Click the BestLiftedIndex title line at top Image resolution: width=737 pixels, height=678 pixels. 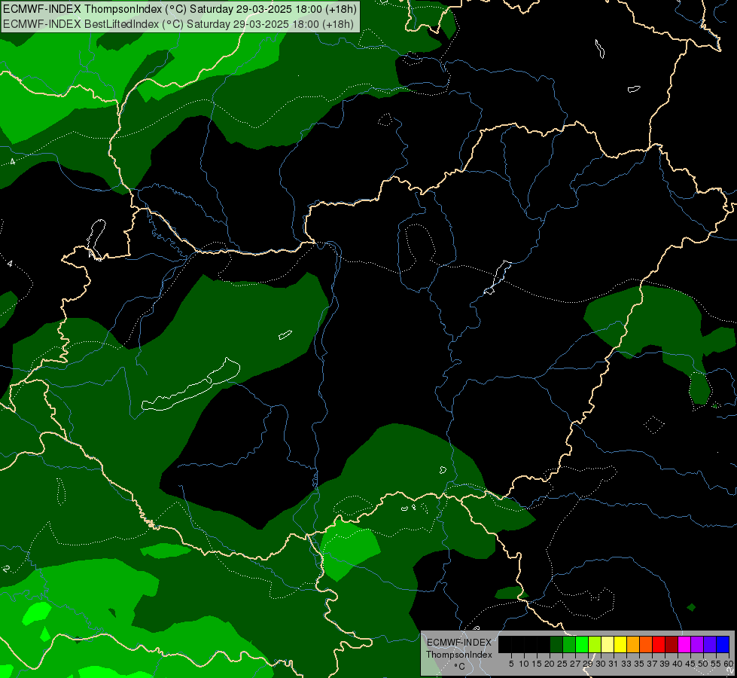[x=178, y=24]
